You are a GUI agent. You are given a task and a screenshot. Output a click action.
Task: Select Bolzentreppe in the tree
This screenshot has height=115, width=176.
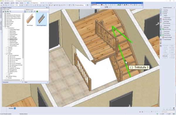pyautogui.click(x=13, y=33)
